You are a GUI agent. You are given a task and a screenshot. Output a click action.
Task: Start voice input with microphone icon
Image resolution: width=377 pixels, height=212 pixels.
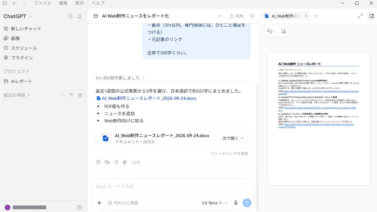[x=236, y=203]
